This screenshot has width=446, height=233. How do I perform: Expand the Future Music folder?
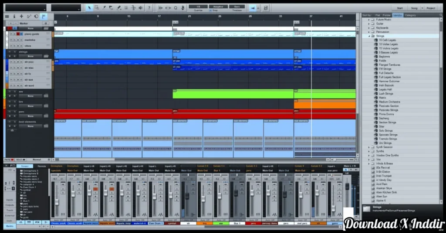[x=369, y=20]
